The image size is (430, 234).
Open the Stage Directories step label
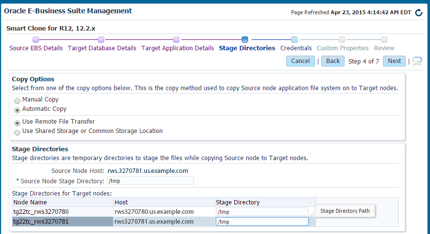click(247, 48)
